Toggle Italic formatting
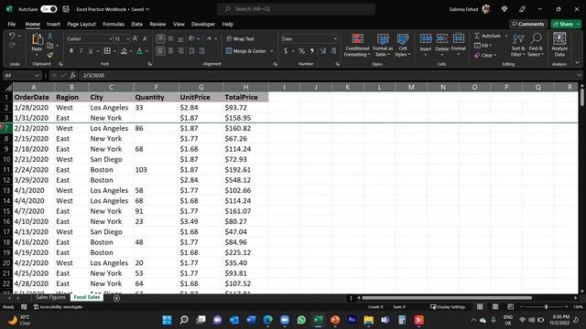The width and height of the screenshot is (586, 329). (81, 51)
